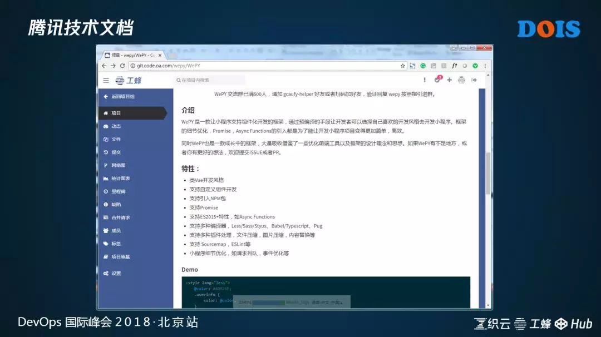Open the user avatar in header
The image size is (601, 337).
(461, 80)
